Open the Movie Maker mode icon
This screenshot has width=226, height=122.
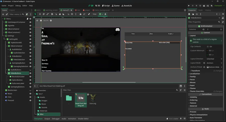coord(211,5)
